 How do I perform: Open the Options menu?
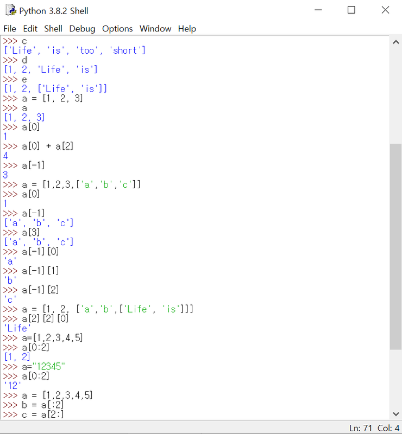pyautogui.click(x=117, y=29)
